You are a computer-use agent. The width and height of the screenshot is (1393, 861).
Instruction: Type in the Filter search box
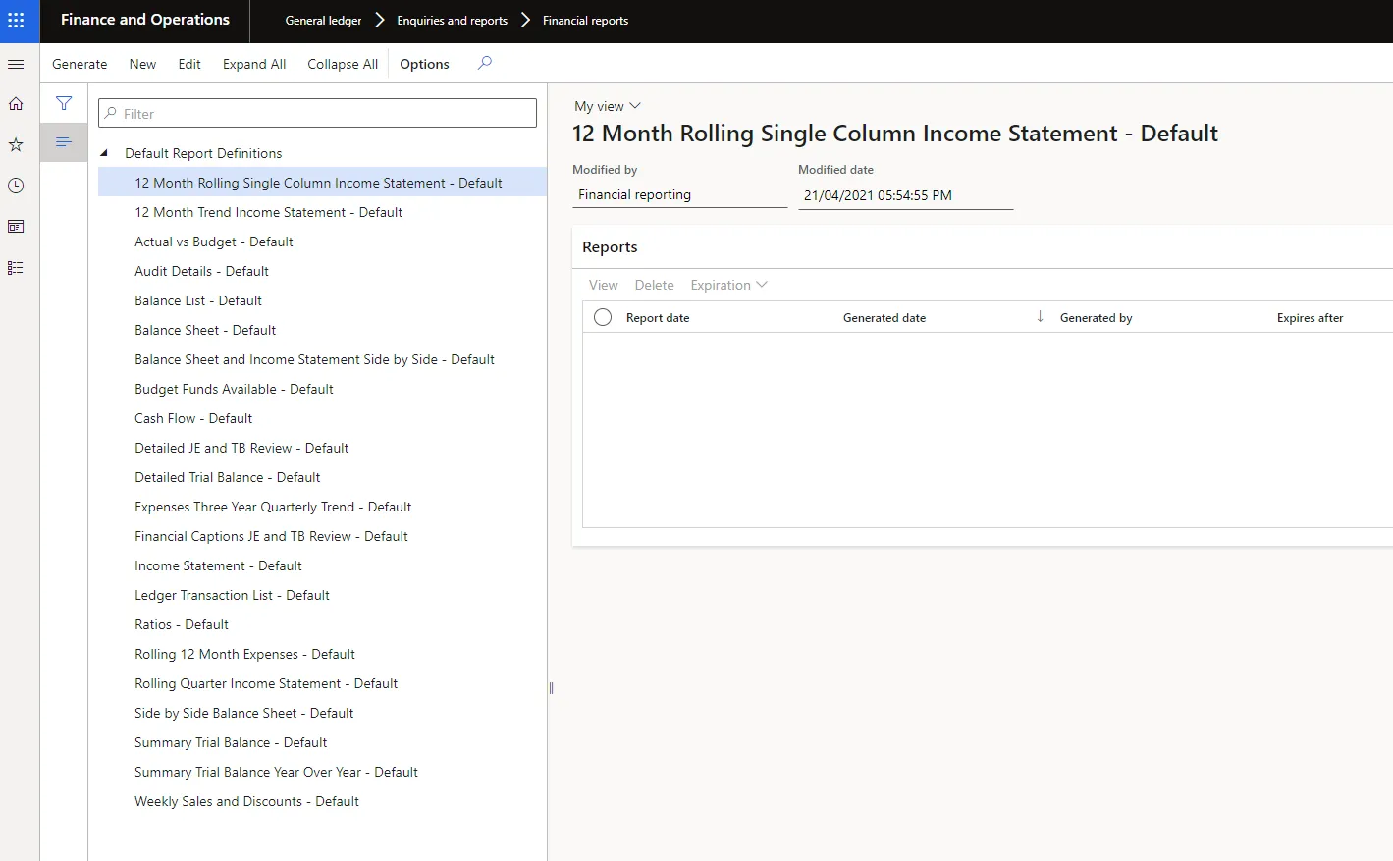pos(316,113)
